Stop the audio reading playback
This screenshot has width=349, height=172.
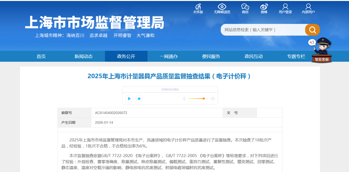pos(139,99)
